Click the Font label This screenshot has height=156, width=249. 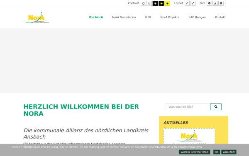(x=203, y=3)
